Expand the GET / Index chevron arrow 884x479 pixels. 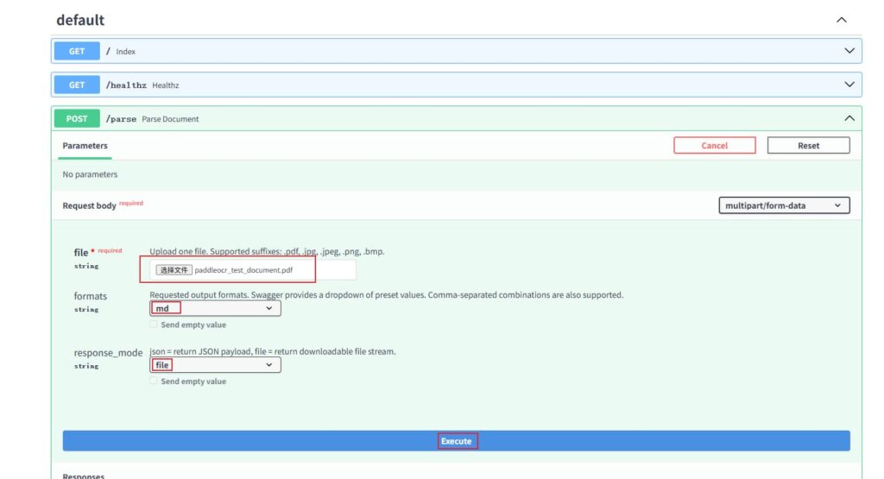click(849, 51)
